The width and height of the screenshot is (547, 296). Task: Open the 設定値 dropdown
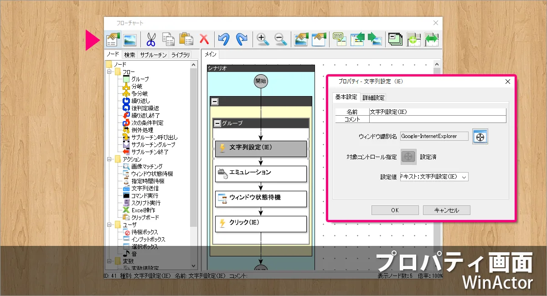(x=464, y=177)
